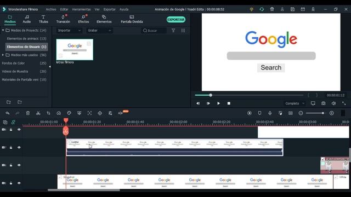Take a snapshot with the camera icon
The height and width of the screenshot is (197, 351).
324,103
